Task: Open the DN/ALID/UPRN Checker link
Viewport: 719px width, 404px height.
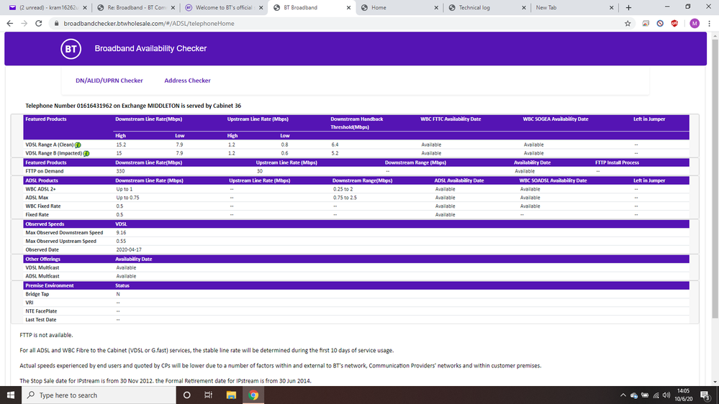Action: pos(109,81)
